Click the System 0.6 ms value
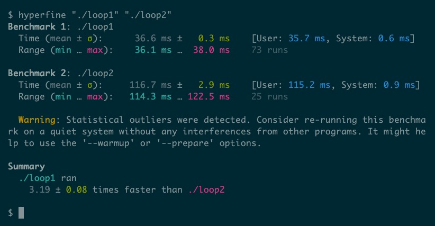 [394, 38]
